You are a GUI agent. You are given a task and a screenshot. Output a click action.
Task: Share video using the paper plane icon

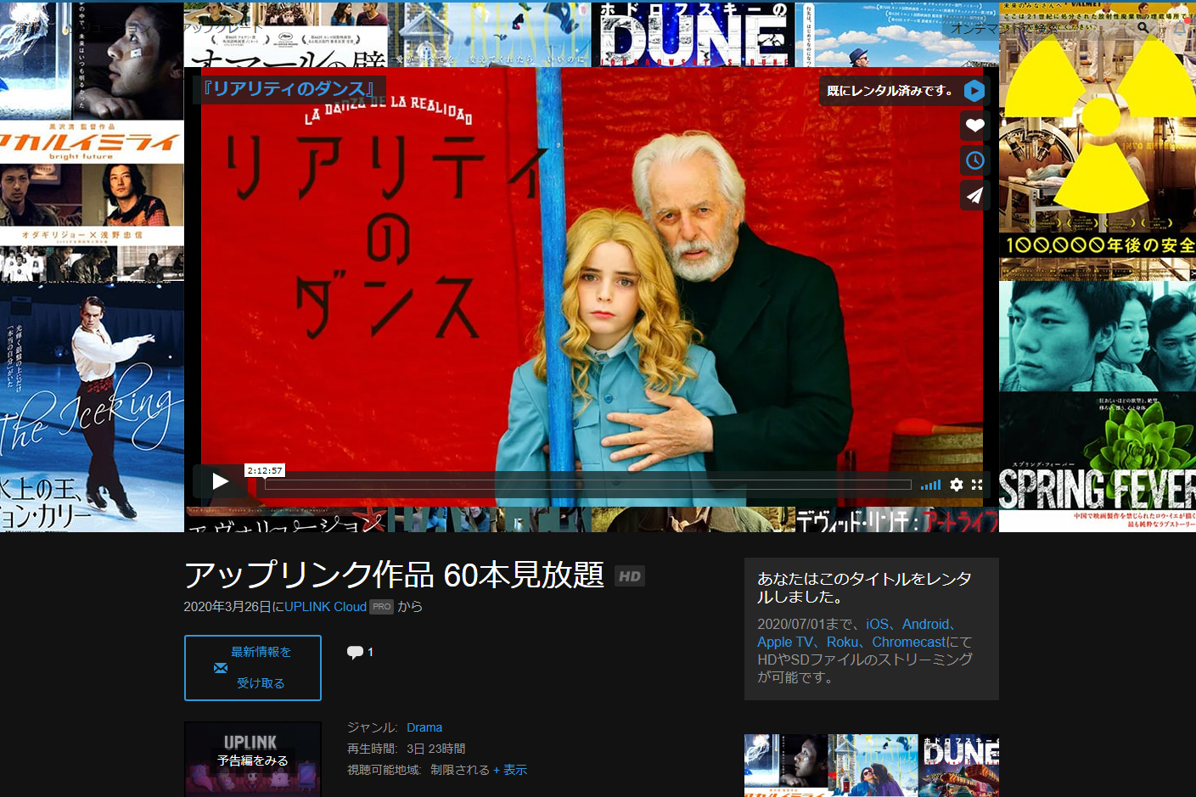974,195
